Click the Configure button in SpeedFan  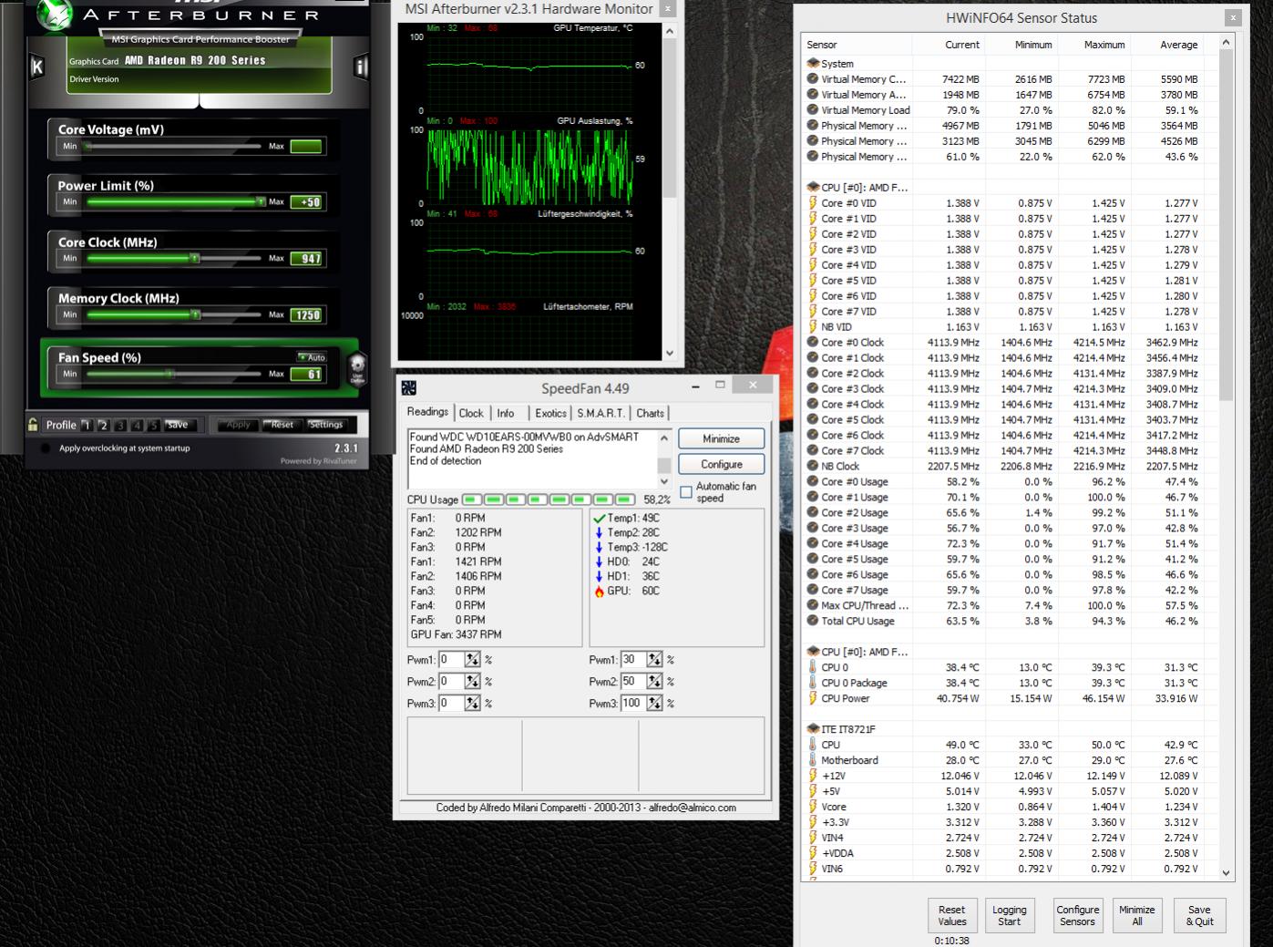(x=721, y=464)
